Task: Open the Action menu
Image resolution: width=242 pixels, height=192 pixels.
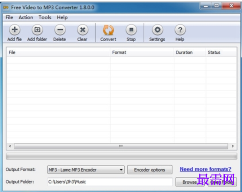Action: pos(26,17)
